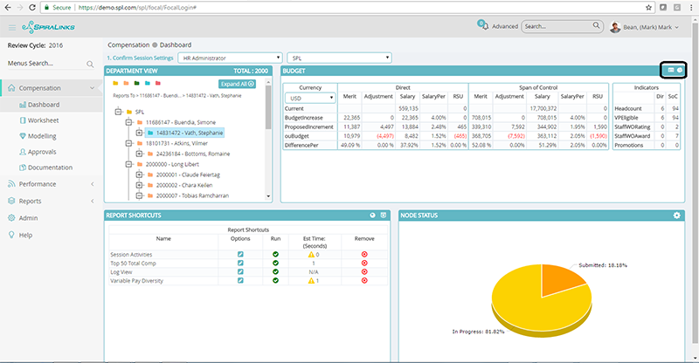This screenshot has height=363, width=699.
Task: Click the Budget panel table view icon
Action: [x=670, y=70]
